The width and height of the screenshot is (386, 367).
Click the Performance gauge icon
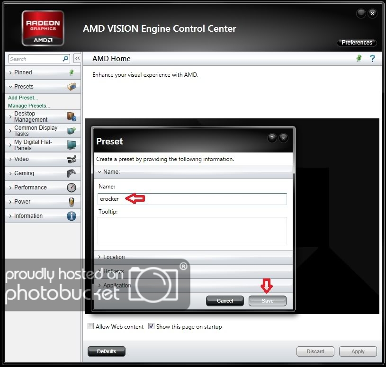[x=72, y=188]
